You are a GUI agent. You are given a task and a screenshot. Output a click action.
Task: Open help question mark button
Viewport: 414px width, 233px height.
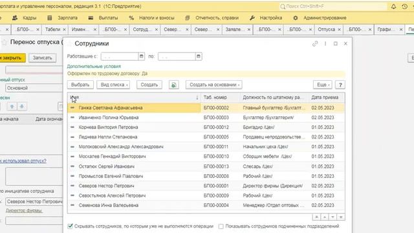(340, 85)
